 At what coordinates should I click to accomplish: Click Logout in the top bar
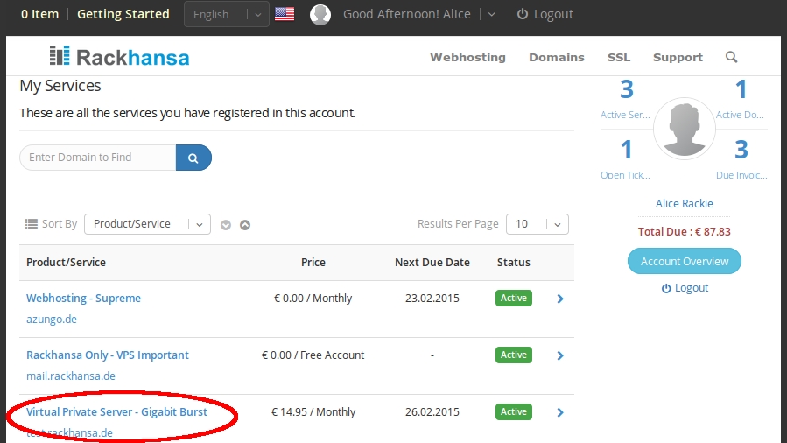545,14
